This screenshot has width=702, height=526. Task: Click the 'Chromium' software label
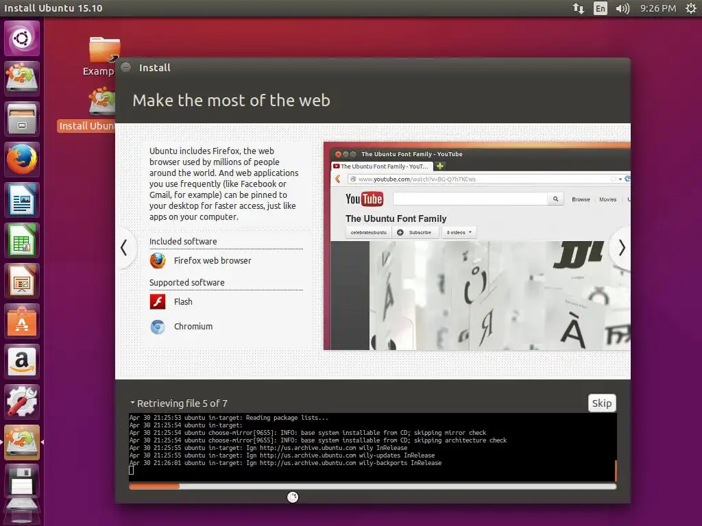point(193,327)
